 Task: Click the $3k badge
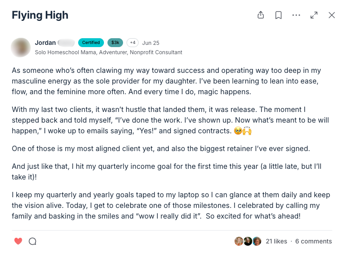point(115,43)
